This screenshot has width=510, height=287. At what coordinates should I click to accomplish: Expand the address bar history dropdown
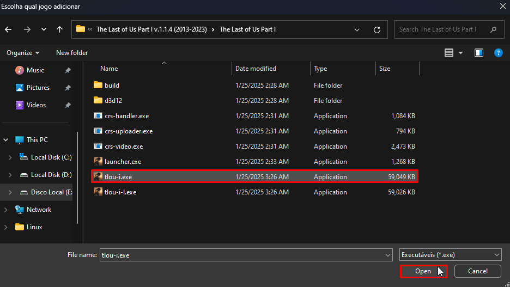coord(357,29)
